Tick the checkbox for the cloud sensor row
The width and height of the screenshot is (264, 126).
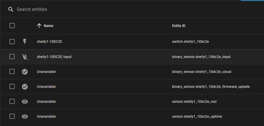[12, 71]
